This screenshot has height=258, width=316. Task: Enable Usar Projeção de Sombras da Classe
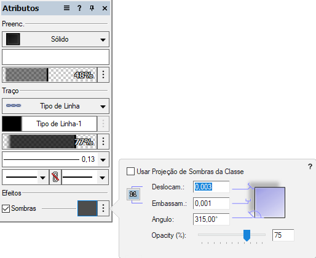(x=130, y=172)
